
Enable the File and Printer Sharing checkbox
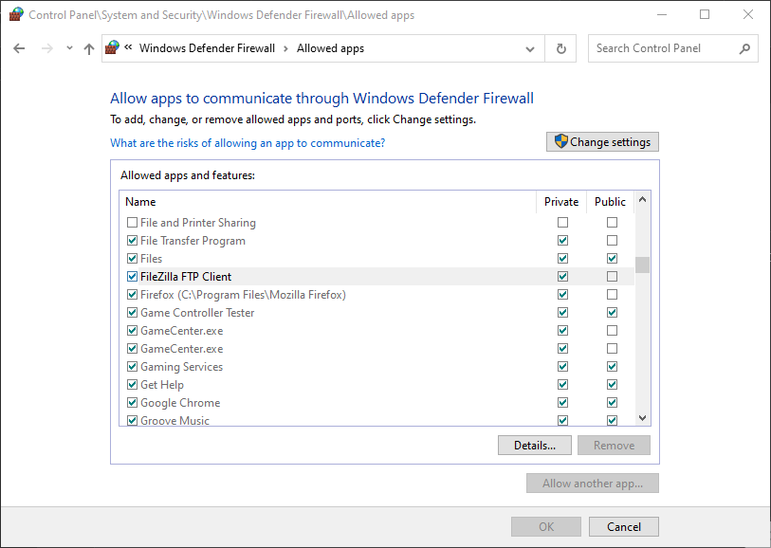[132, 223]
